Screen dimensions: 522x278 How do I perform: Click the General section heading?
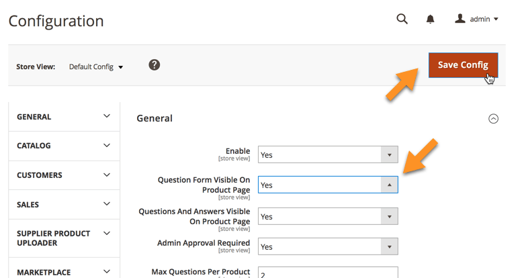pyautogui.click(x=155, y=118)
